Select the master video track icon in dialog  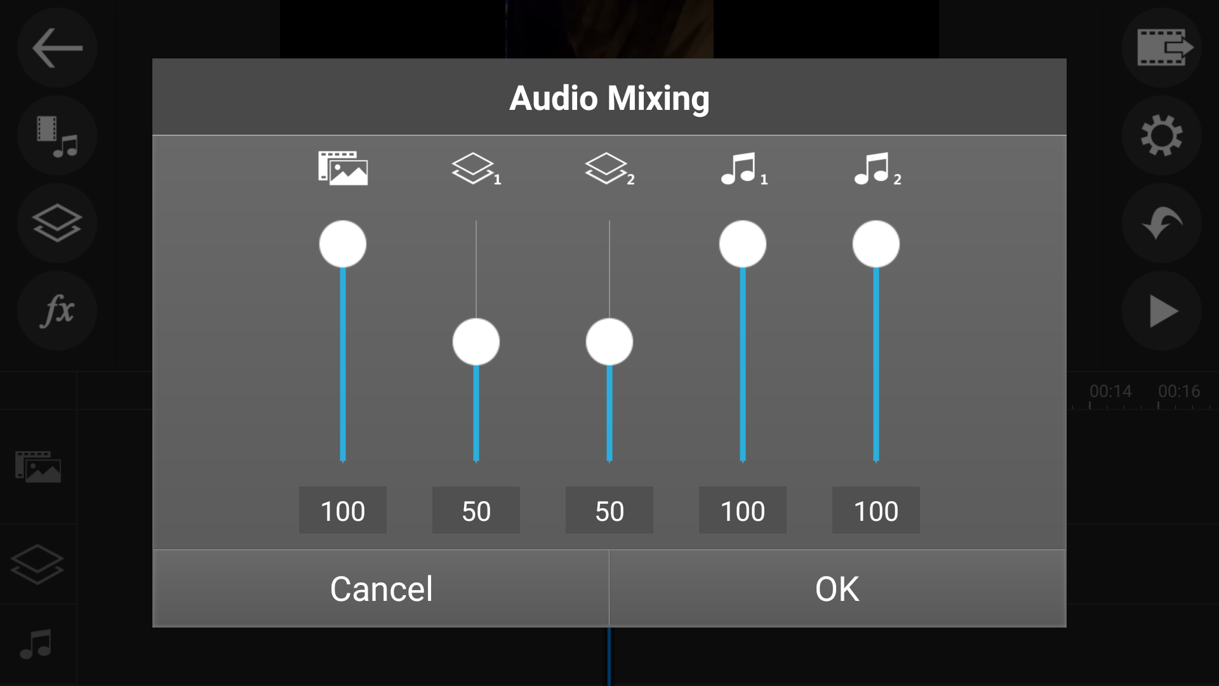(342, 167)
